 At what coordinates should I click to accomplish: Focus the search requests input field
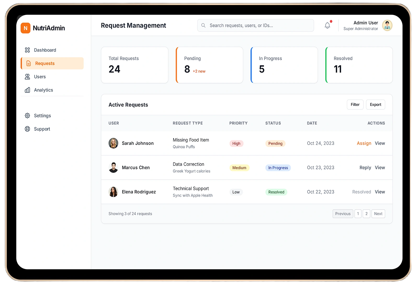point(259,26)
